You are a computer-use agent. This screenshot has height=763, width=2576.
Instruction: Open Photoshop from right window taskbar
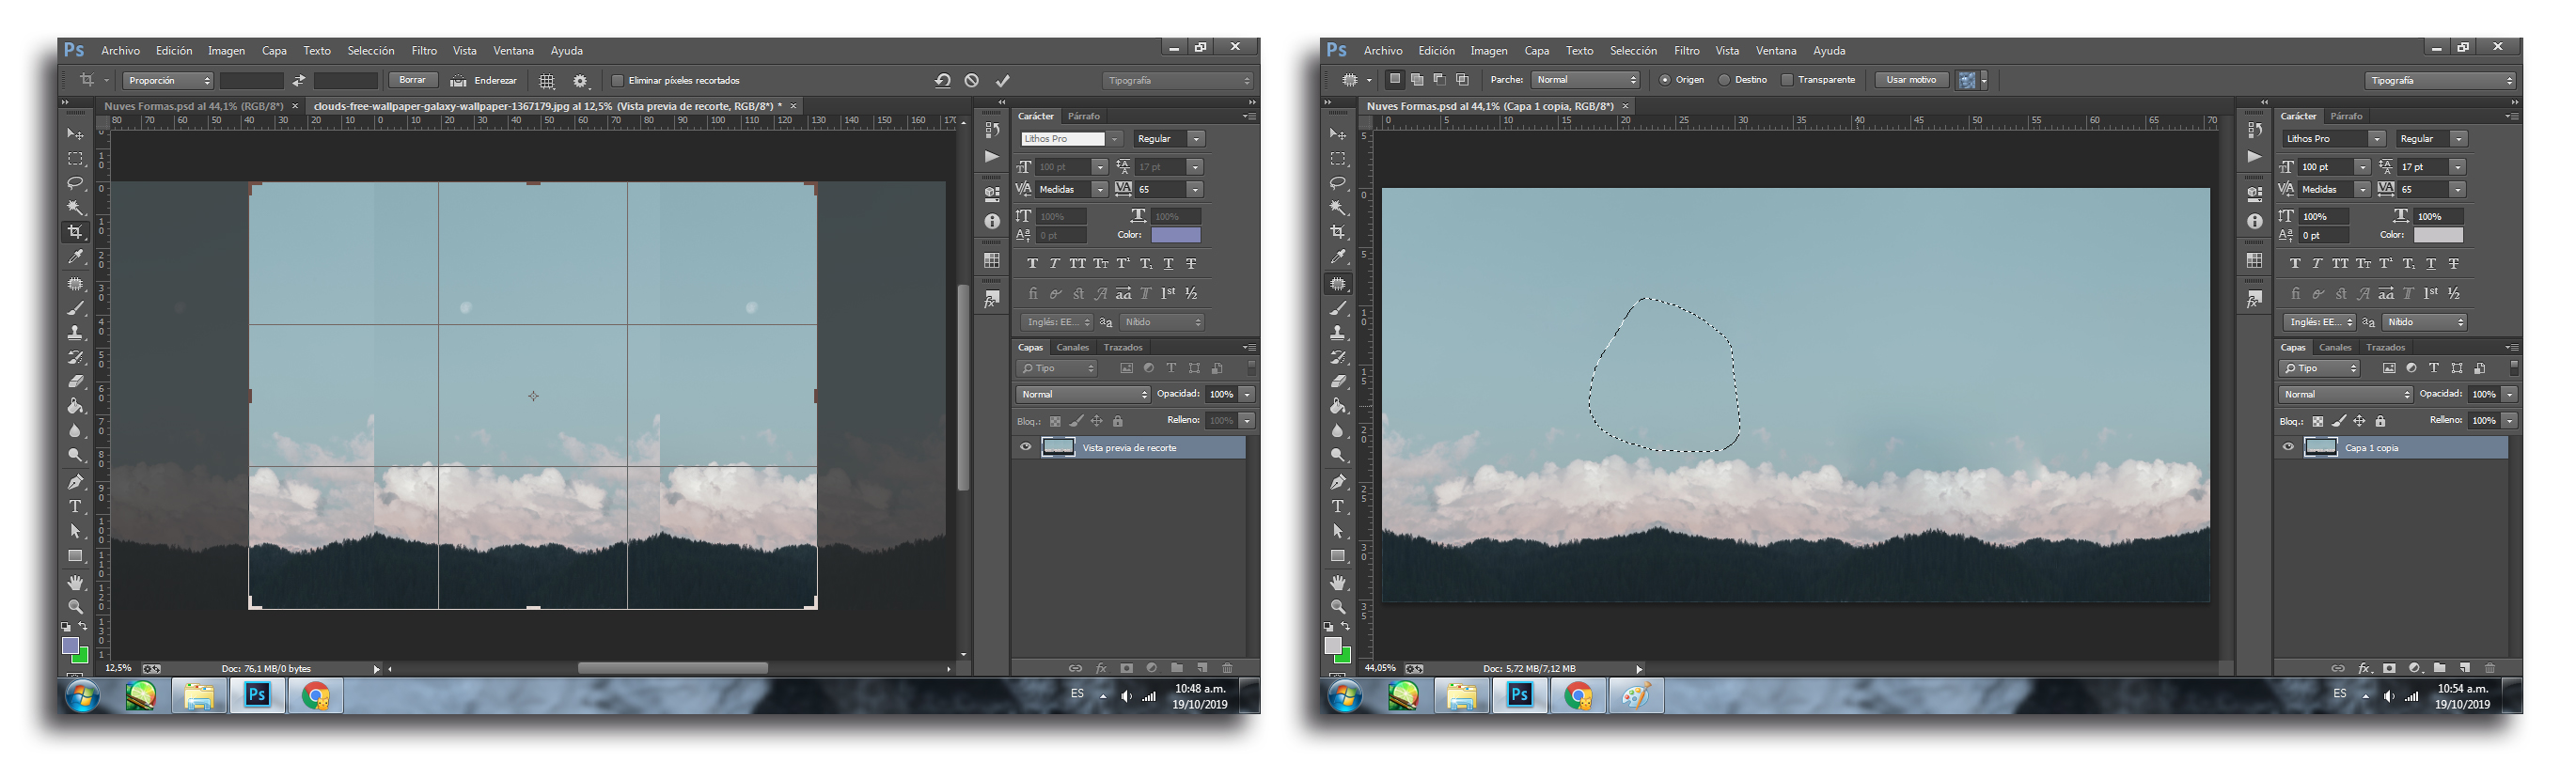(1520, 695)
